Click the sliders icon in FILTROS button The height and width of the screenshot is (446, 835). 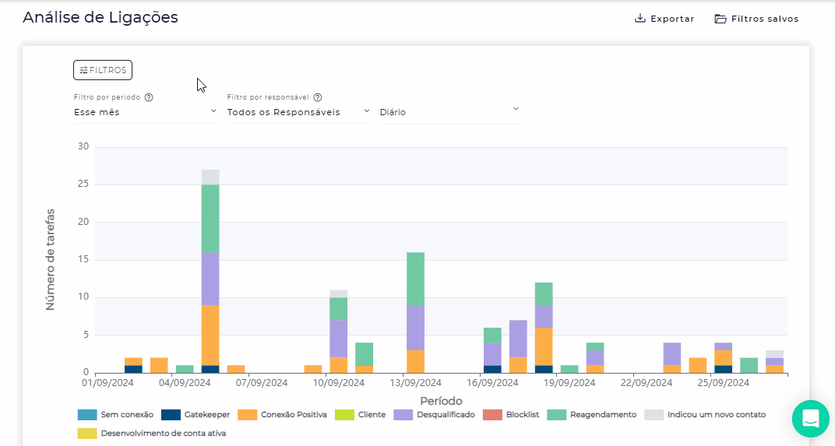click(83, 70)
